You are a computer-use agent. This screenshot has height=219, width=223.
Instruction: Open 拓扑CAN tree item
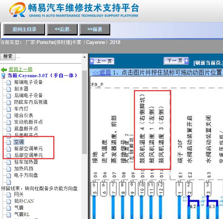pos(24,201)
